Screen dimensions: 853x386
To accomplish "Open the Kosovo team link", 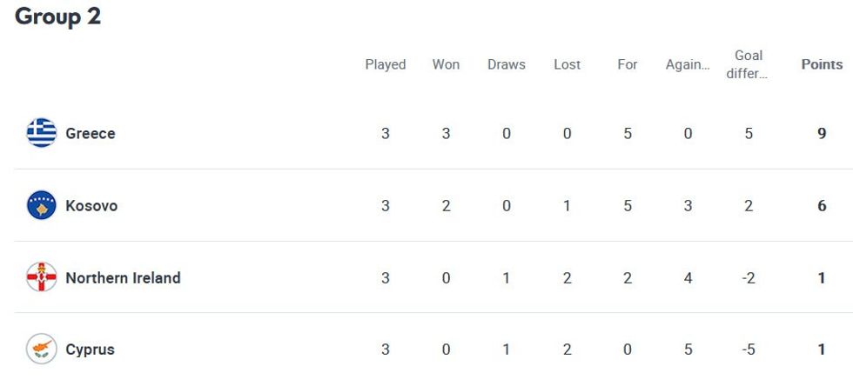I will pyautogui.click(x=91, y=206).
